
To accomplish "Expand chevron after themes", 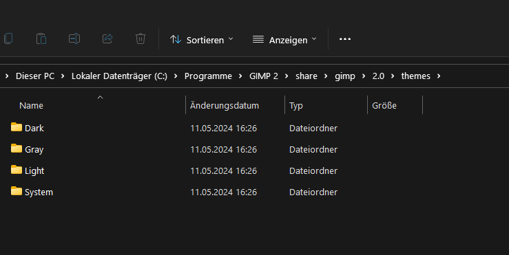I will 439,76.
